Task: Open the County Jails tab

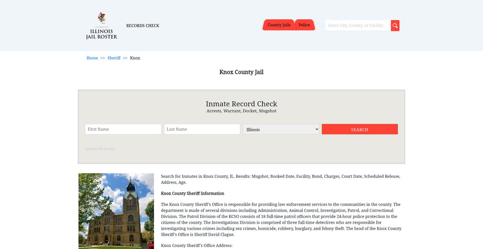Action: click(279, 25)
